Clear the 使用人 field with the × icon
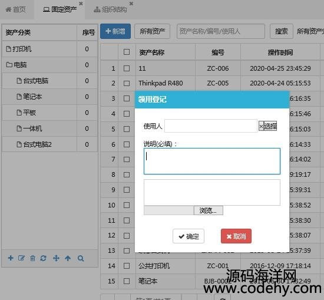Screen dimensions: 324x300 [x=261, y=126]
